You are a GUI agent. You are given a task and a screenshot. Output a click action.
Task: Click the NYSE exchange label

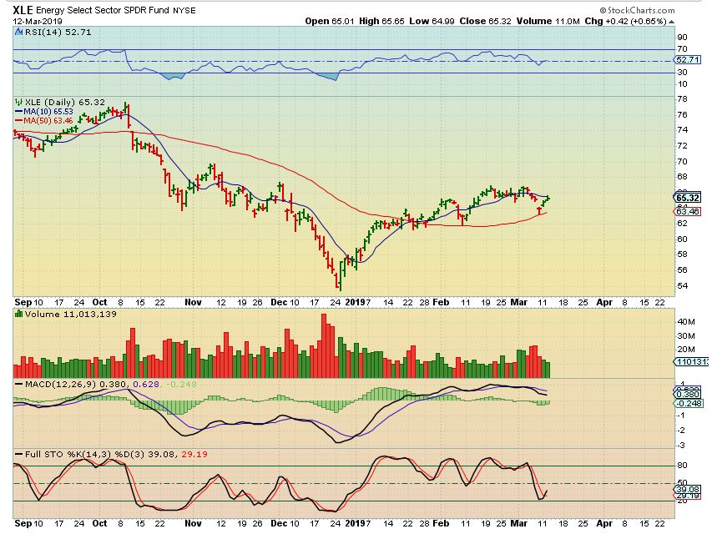tap(184, 11)
